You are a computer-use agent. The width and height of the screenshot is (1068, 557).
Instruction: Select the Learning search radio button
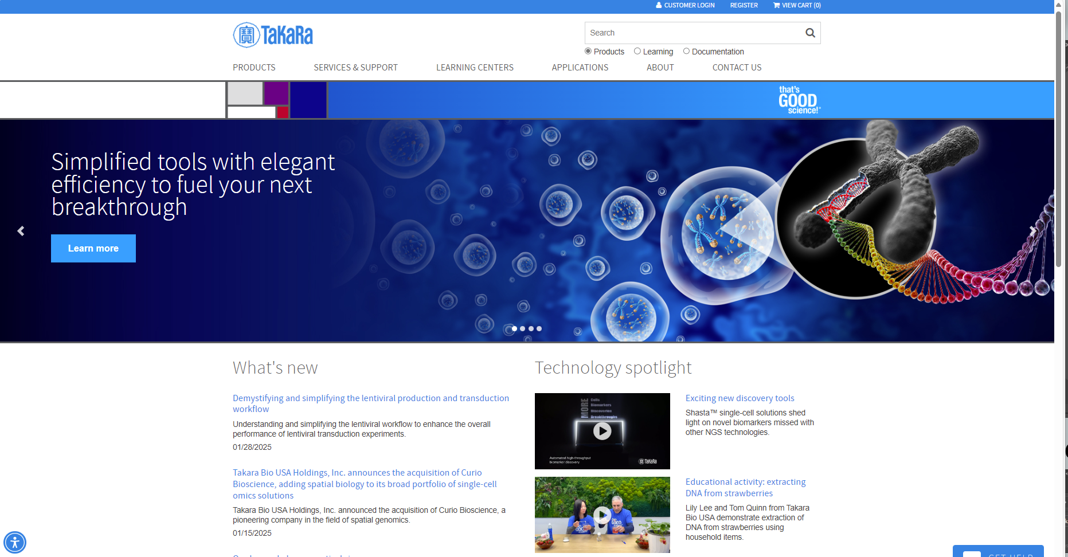coord(637,51)
